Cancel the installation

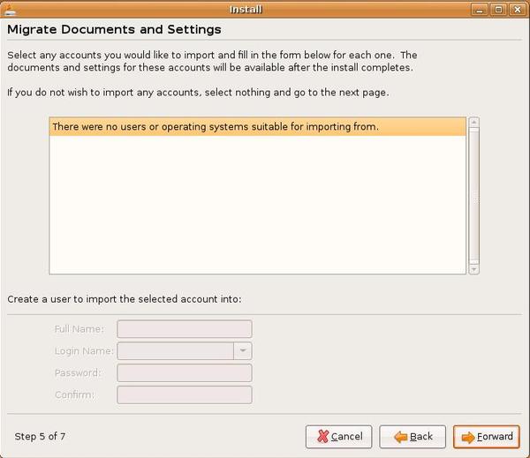click(x=338, y=437)
